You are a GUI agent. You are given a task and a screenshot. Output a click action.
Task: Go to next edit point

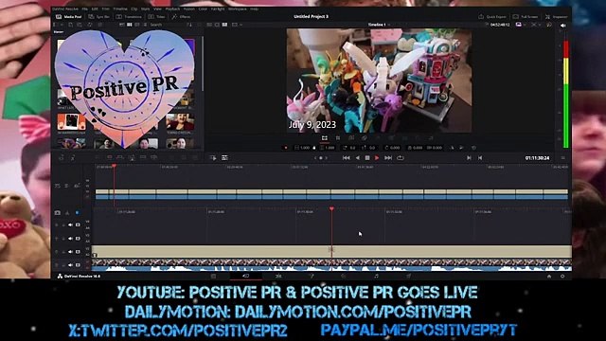click(x=469, y=158)
